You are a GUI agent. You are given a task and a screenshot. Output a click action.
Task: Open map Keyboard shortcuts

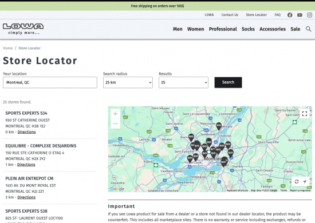tap(237, 190)
